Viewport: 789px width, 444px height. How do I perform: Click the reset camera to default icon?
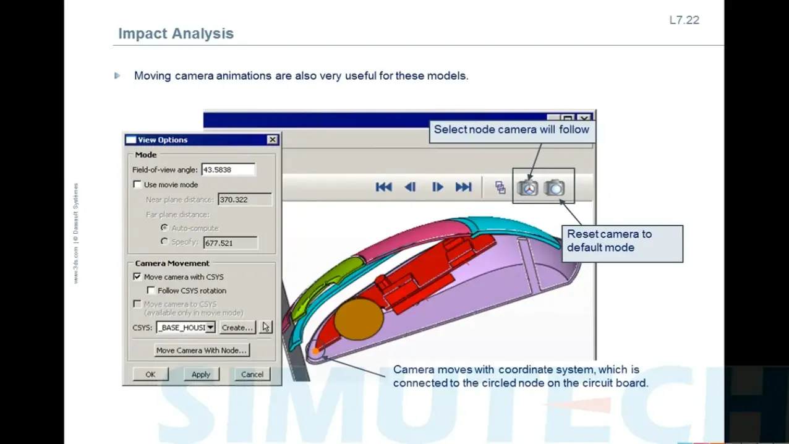tap(555, 187)
